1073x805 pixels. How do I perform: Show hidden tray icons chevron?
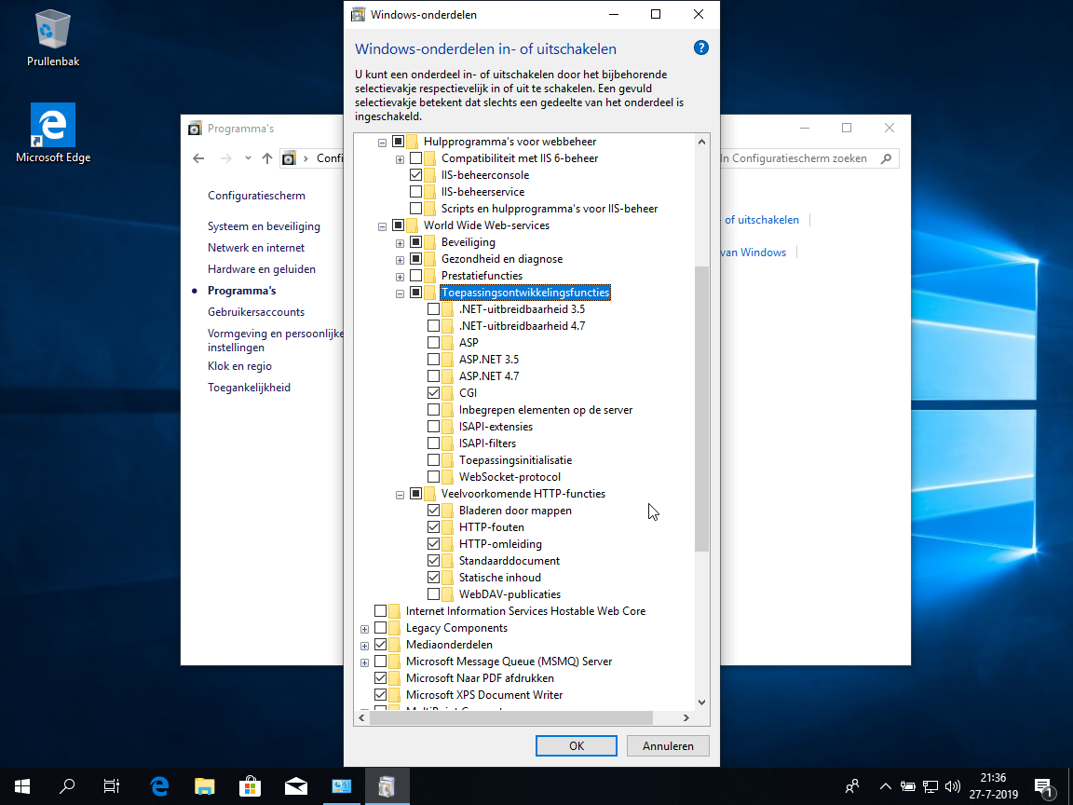886,786
